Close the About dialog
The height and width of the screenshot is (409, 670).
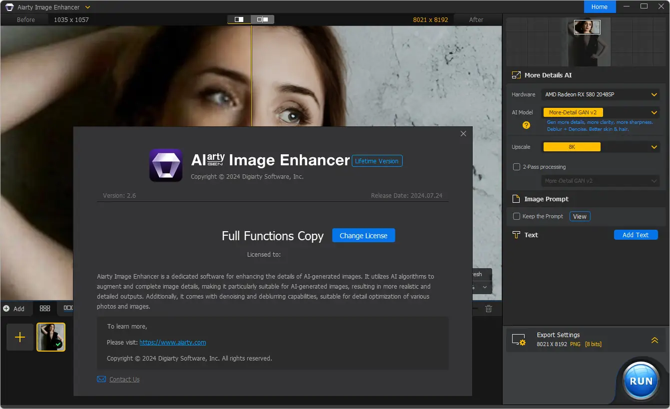click(x=463, y=133)
